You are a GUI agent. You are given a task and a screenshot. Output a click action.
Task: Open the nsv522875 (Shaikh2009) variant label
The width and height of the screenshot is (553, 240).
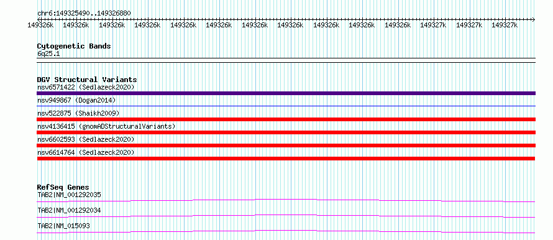(78, 113)
